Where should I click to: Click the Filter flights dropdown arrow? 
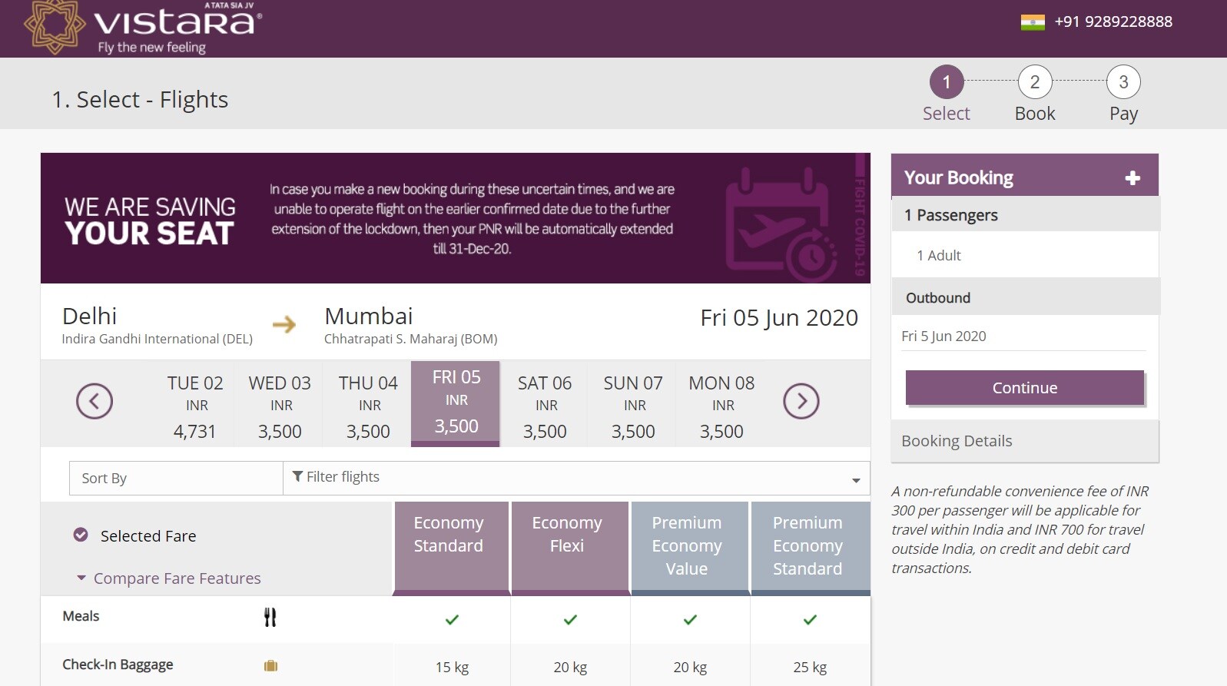856,480
